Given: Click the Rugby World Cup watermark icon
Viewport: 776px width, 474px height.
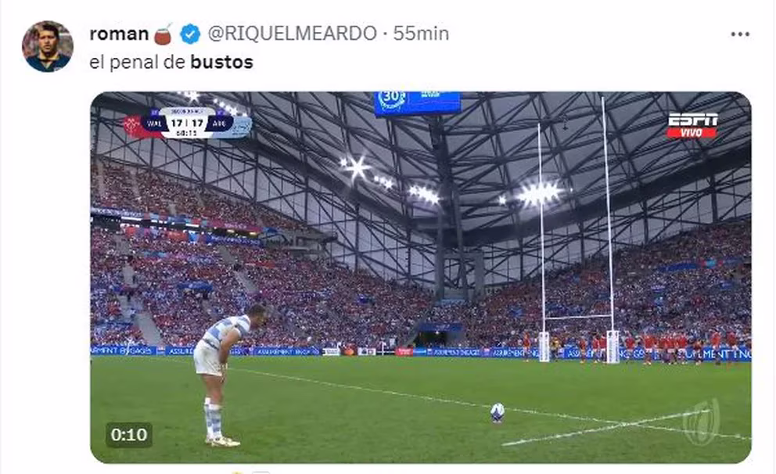Looking at the screenshot, I should 701,421.
